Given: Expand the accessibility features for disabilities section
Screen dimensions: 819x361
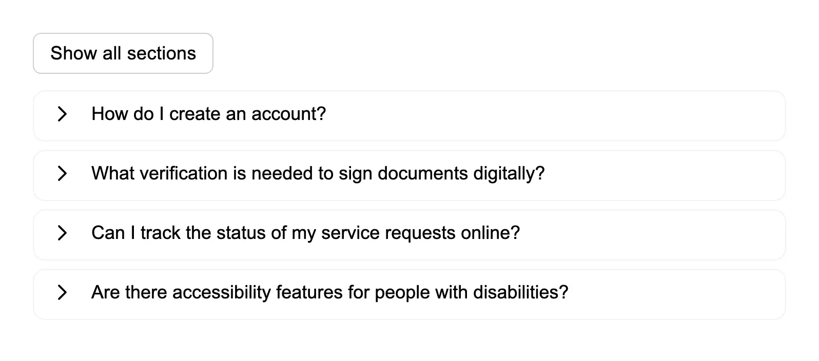Looking at the screenshot, I should tap(329, 292).
